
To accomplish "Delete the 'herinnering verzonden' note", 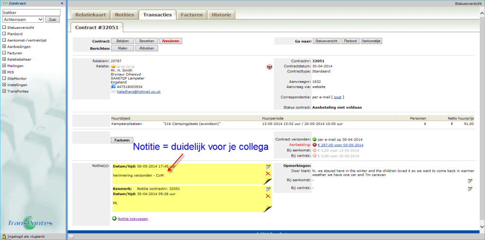I will click(x=269, y=174).
